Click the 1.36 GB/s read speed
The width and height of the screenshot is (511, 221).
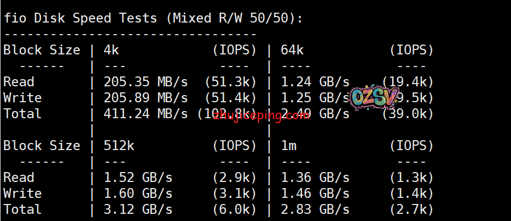(315, 178)
